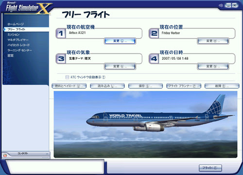Click the step 1 aircraft number icon
Image resolution: width=243 pixels, height=175 pixels.
pyautogui.click(x=61, y=34)
